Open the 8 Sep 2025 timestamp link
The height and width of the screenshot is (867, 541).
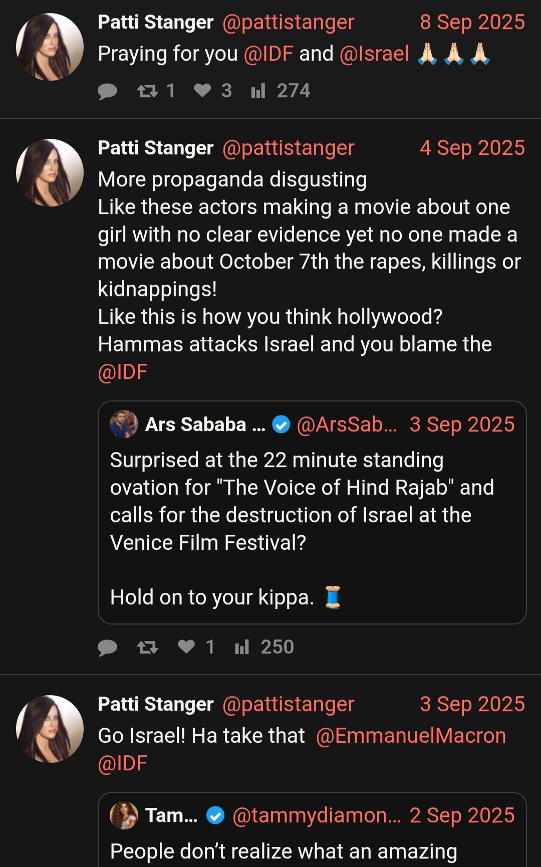tap(472, 22)
